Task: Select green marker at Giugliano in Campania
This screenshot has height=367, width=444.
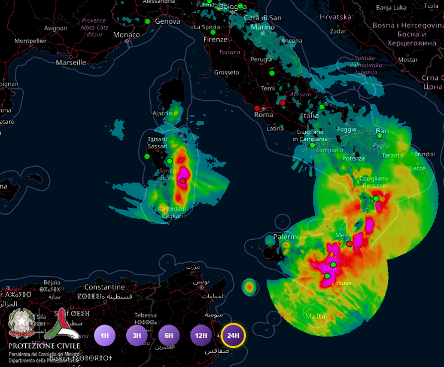Action: click(x=312, y=145)
